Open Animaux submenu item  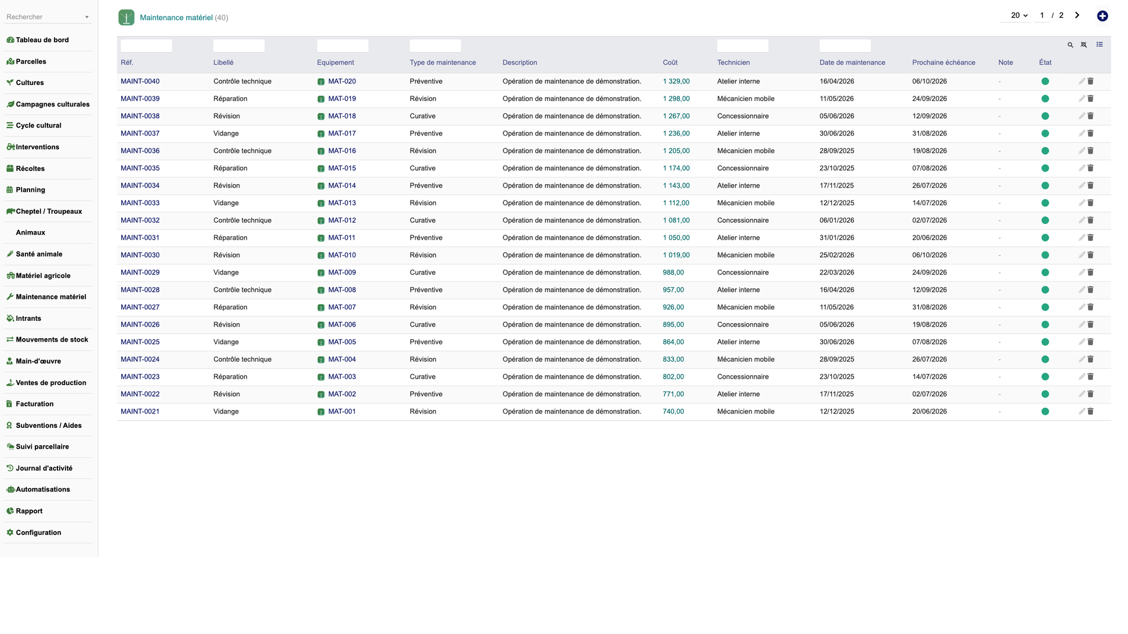pos(30,233)
